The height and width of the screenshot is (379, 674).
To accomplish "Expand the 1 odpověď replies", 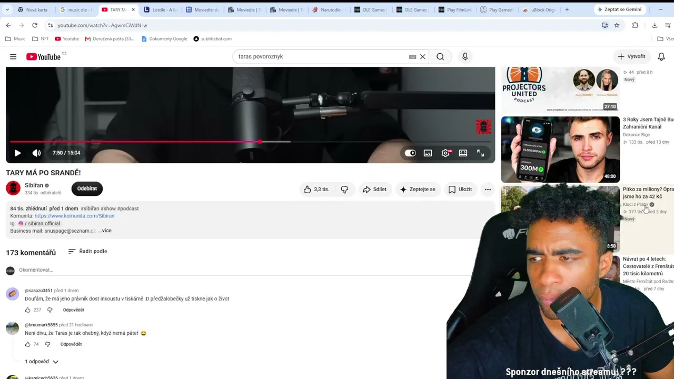I will [42, 362].
